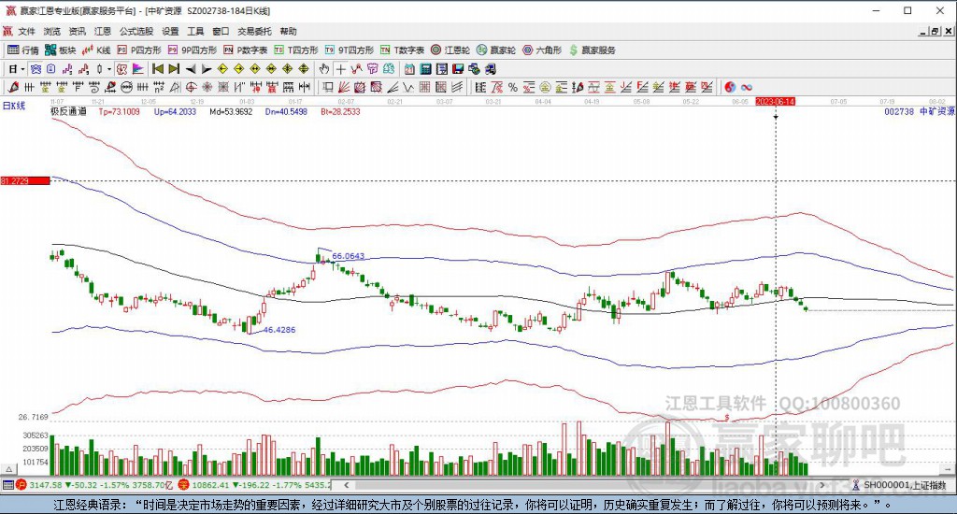Image resolution: width=957 pixels, height=514 pixels.
Task: Select the spiral drawing tool
Action: tap(93, 87)
